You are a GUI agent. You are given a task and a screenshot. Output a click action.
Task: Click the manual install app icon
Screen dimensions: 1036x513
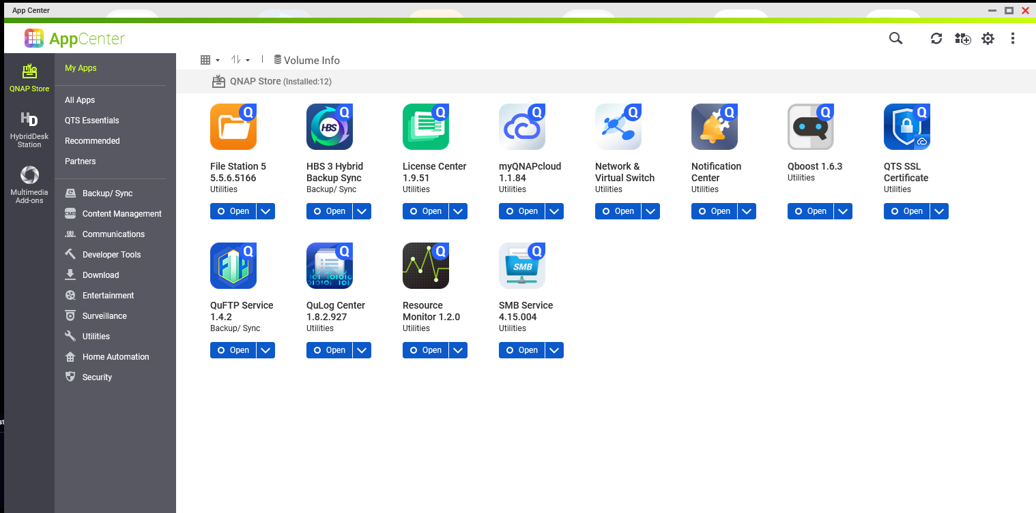(962, 39)
